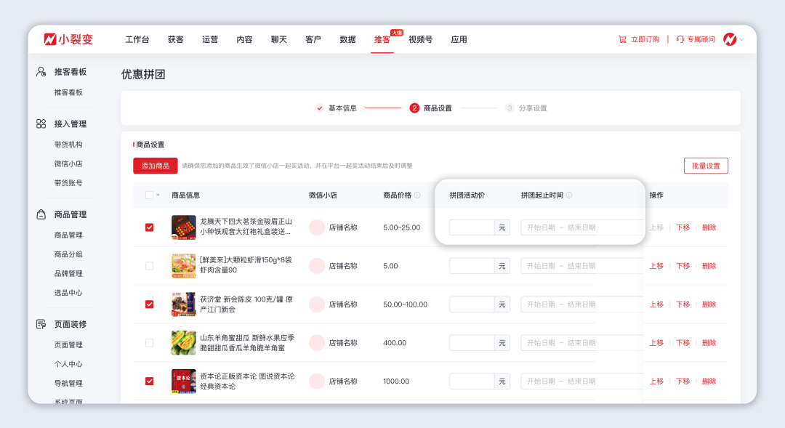785x428 pixels.
Task: Click the 商品管理 bag icon in sidebar
Action: [40, 214]
